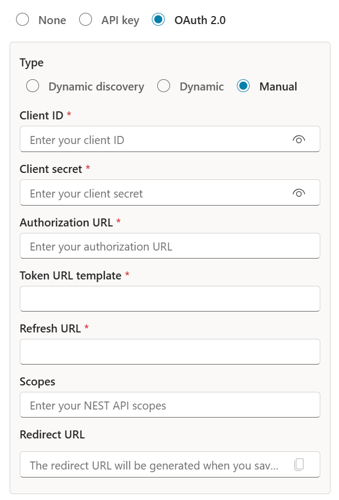This screenshot has width=339, height=500.
Task: Click the Refresh URL input field
Action: point(170,352)
